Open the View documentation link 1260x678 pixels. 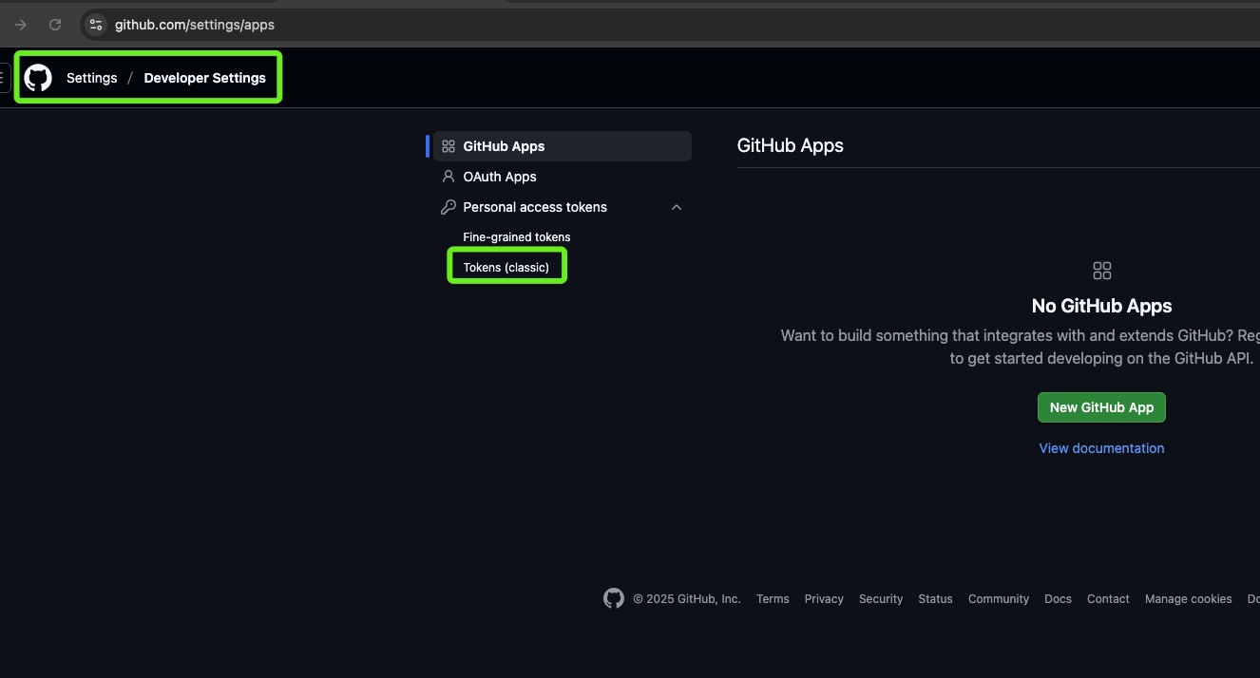(1101, 448)
